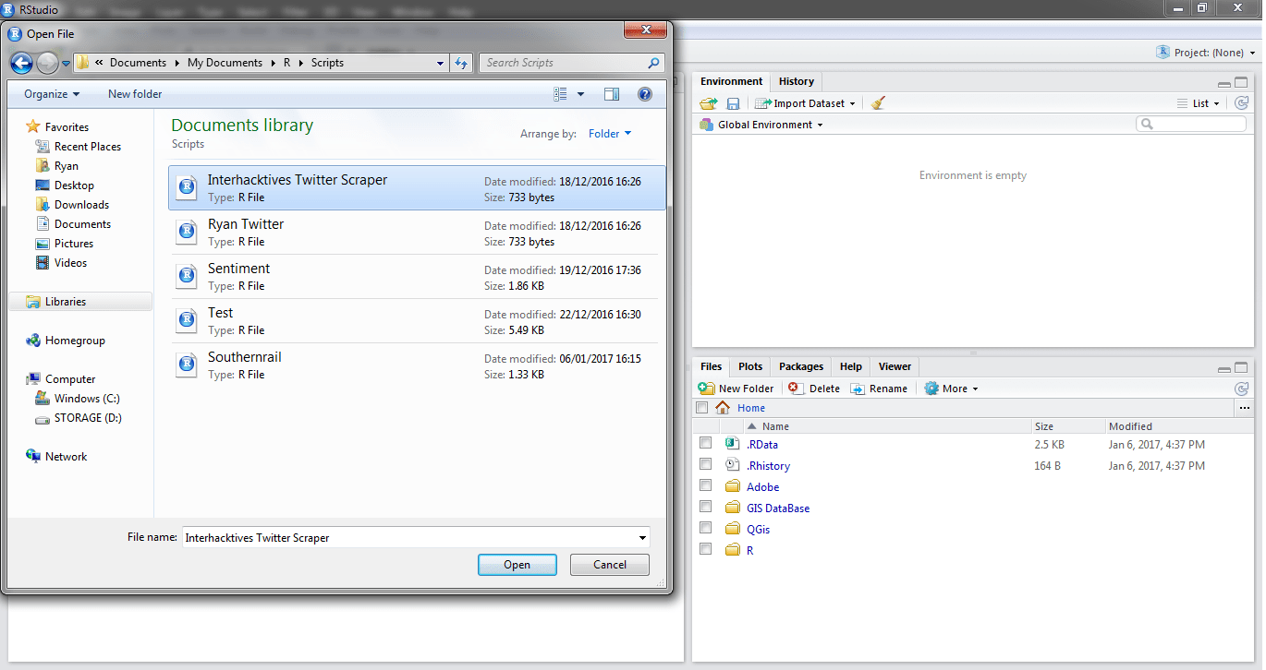This screenshot has width=1266, height=670.
Task: Select the Sentiment R file
Action: tap(414, 277)
